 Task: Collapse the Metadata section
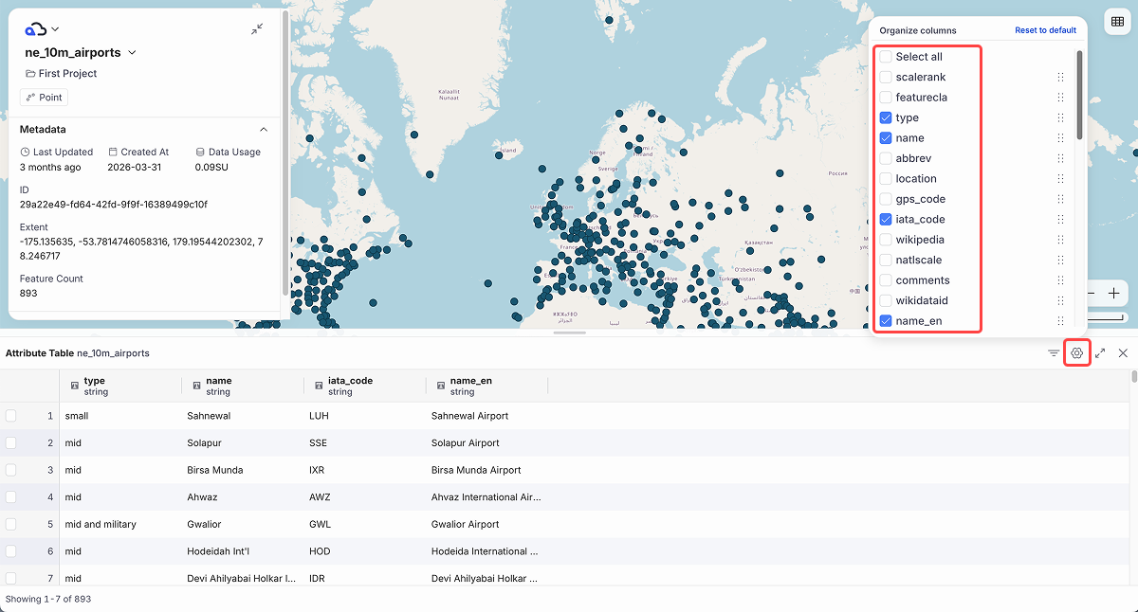264,130
